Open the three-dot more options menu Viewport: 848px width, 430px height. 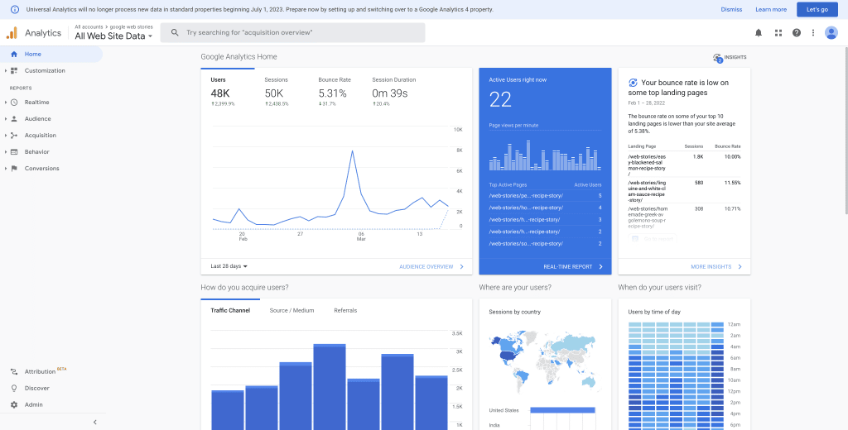coord(813,33)
